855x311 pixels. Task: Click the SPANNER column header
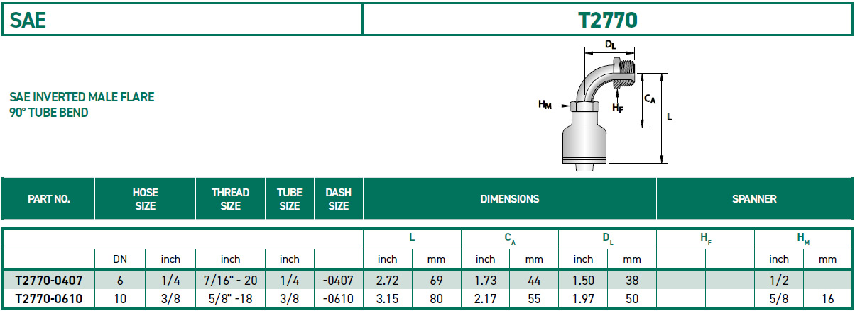[754, 199]
